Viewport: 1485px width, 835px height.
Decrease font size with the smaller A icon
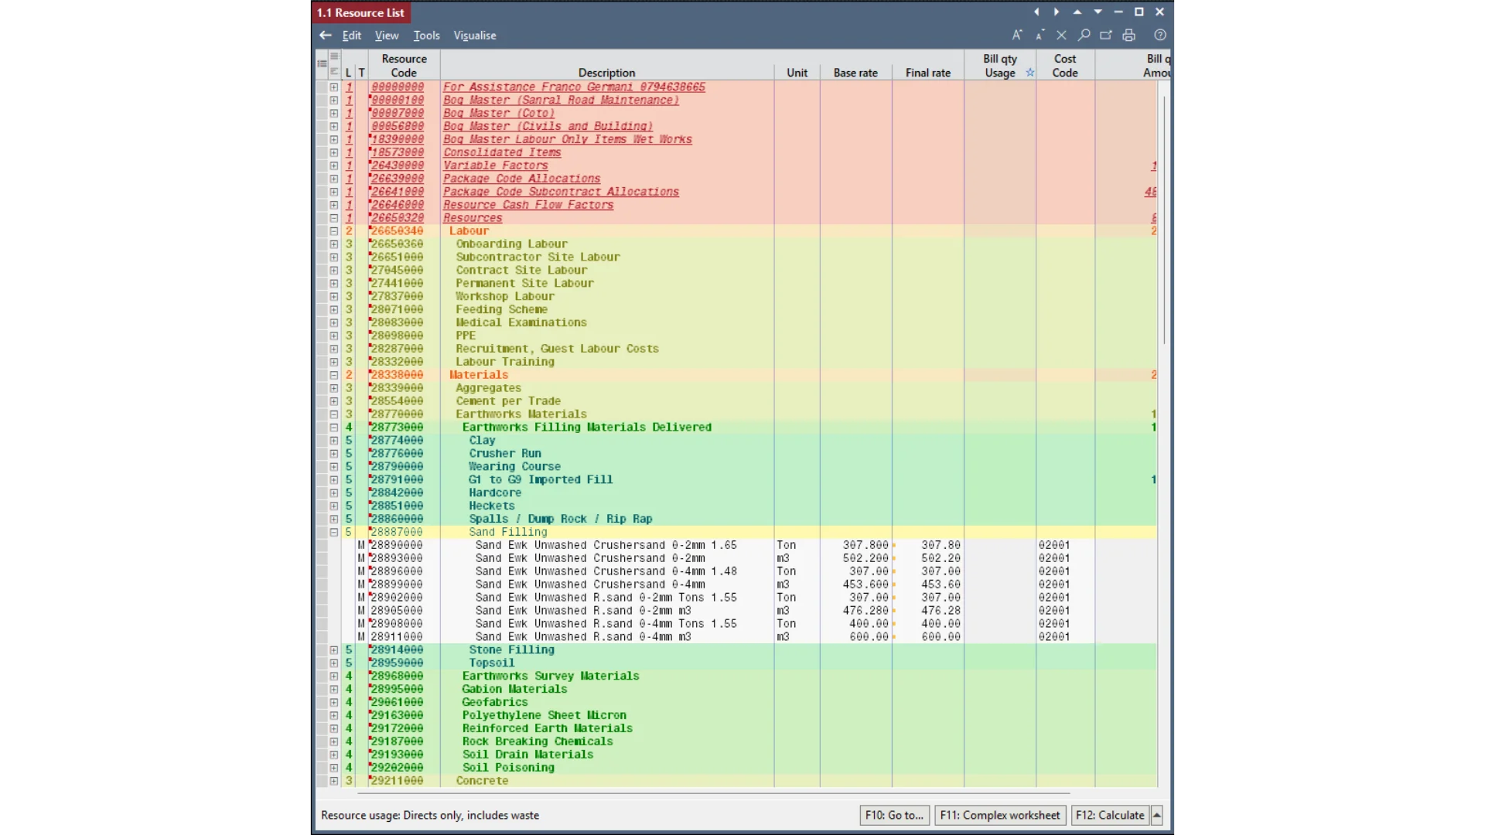[x=1039, y=36]
